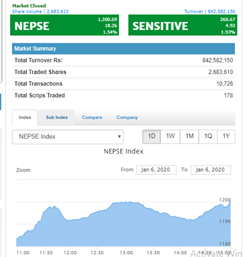The height and width of the screenshot is (257, 243).
Task: Open the NEPSE Index dropdown arrow
Action: (x=119, y=136)
